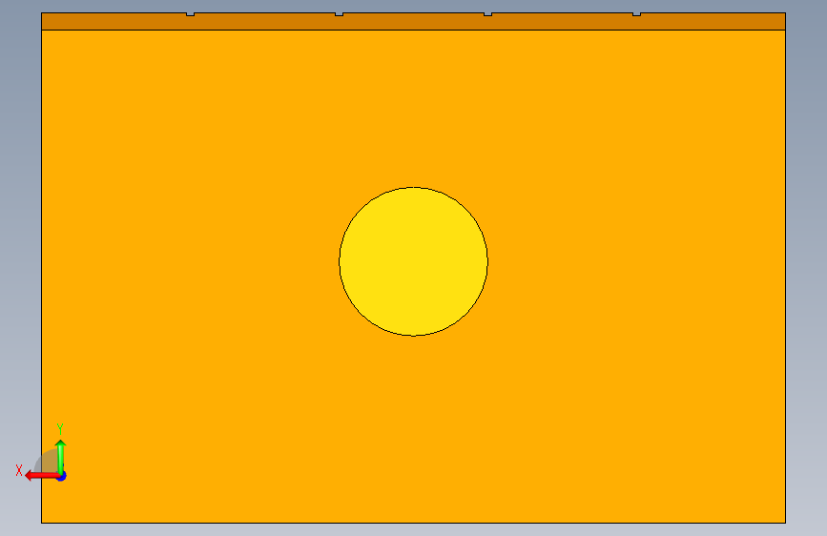Click the green Y axis arrow
827x536 pixels.
point(60,456)
